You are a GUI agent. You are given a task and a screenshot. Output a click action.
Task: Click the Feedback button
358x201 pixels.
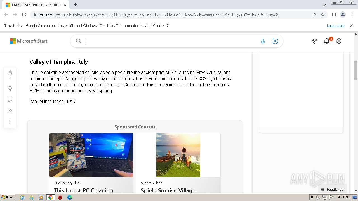(x=332, y=189)
